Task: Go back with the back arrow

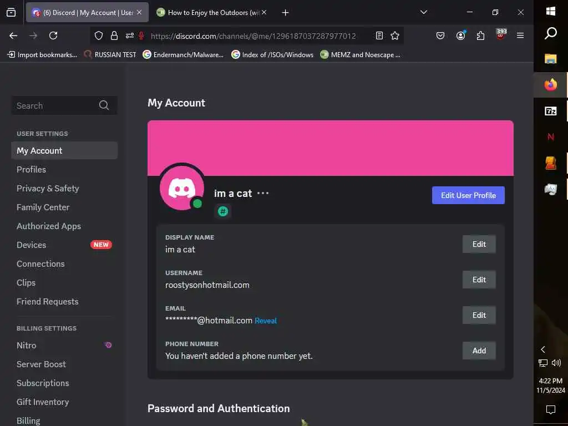Action: [13, 35]
